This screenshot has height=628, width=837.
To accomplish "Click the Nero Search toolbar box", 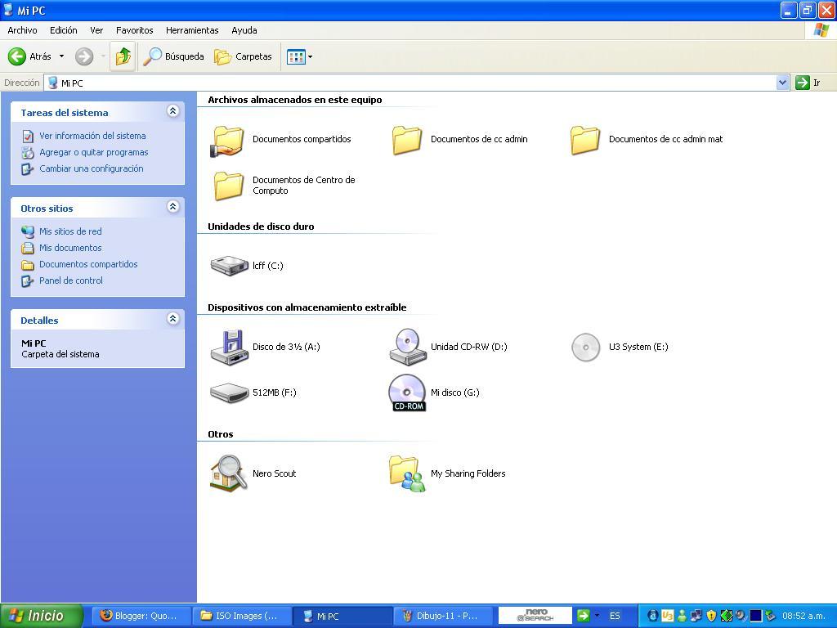I will point(535,616).
